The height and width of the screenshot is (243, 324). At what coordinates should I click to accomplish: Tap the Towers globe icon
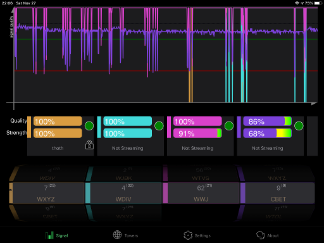click(117, 235)
